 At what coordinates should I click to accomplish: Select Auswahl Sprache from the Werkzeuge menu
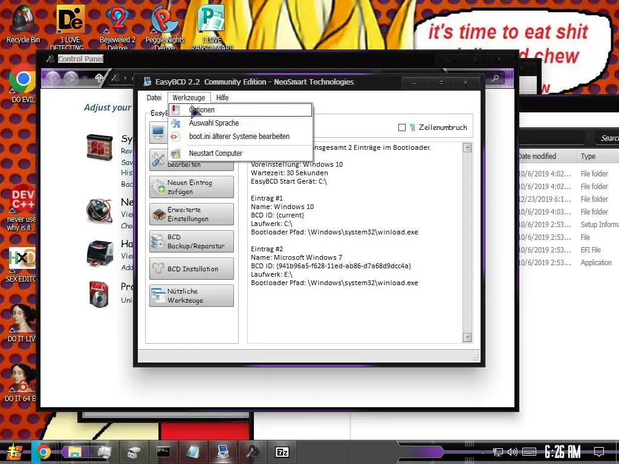pyautogui.click(x=241, y=123)
